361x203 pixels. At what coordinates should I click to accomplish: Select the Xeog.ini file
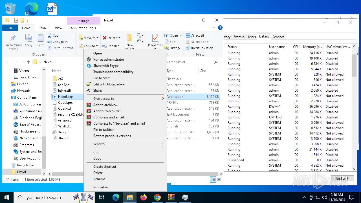[64, 132]
